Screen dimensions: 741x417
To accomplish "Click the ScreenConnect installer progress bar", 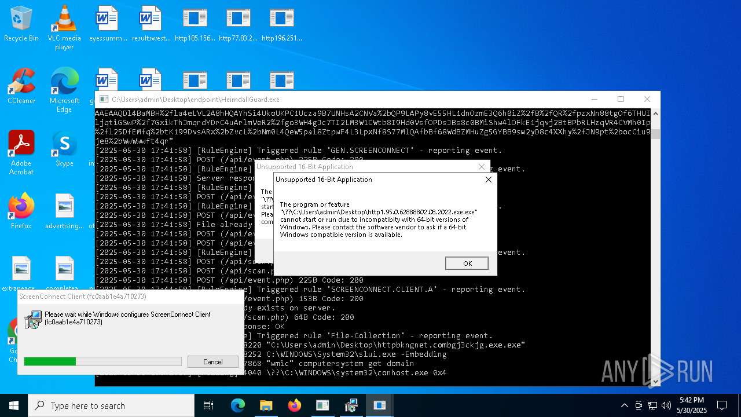I will 102,361.
